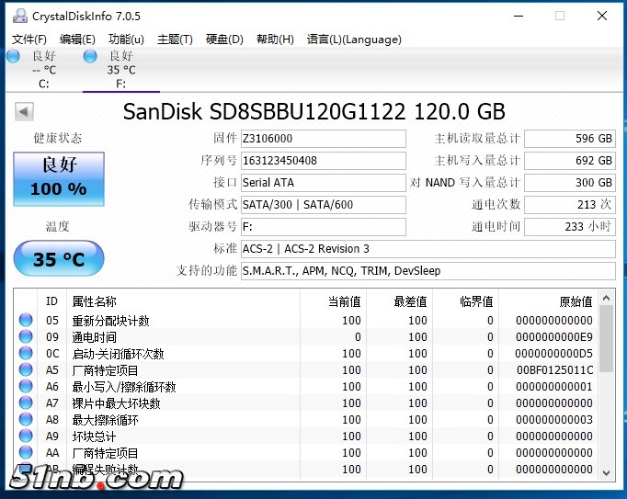Open the 主题(T) menu
Viewport: 627px width, 499px height.
pyautogui.click(x=176, y=40)
